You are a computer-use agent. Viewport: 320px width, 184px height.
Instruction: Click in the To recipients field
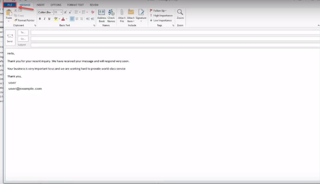pos(175,32)
